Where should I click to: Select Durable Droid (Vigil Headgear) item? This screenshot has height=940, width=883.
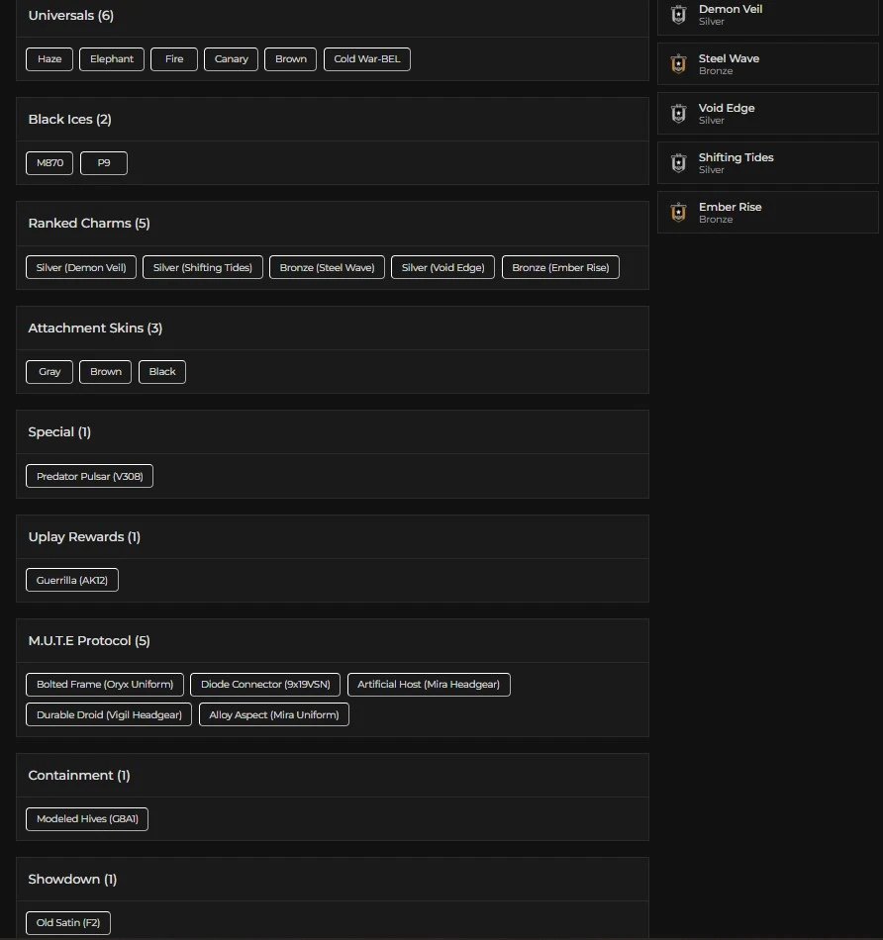(109, 714)
